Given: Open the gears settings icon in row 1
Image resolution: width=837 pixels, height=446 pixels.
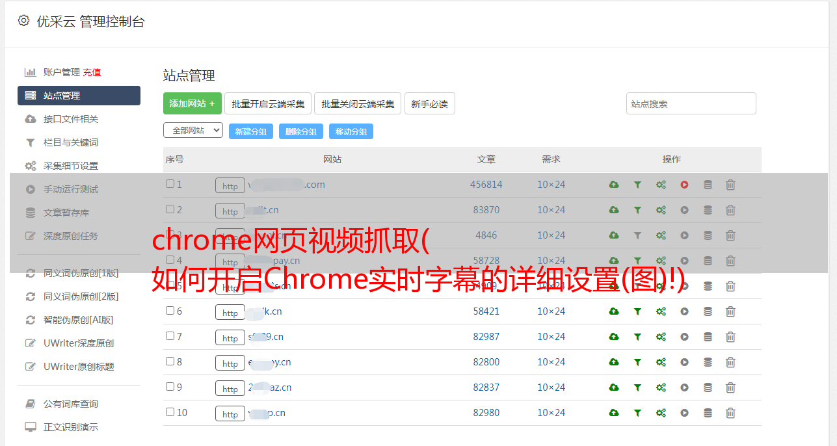Looking at the screenshot, I should (x=661, y=185).
